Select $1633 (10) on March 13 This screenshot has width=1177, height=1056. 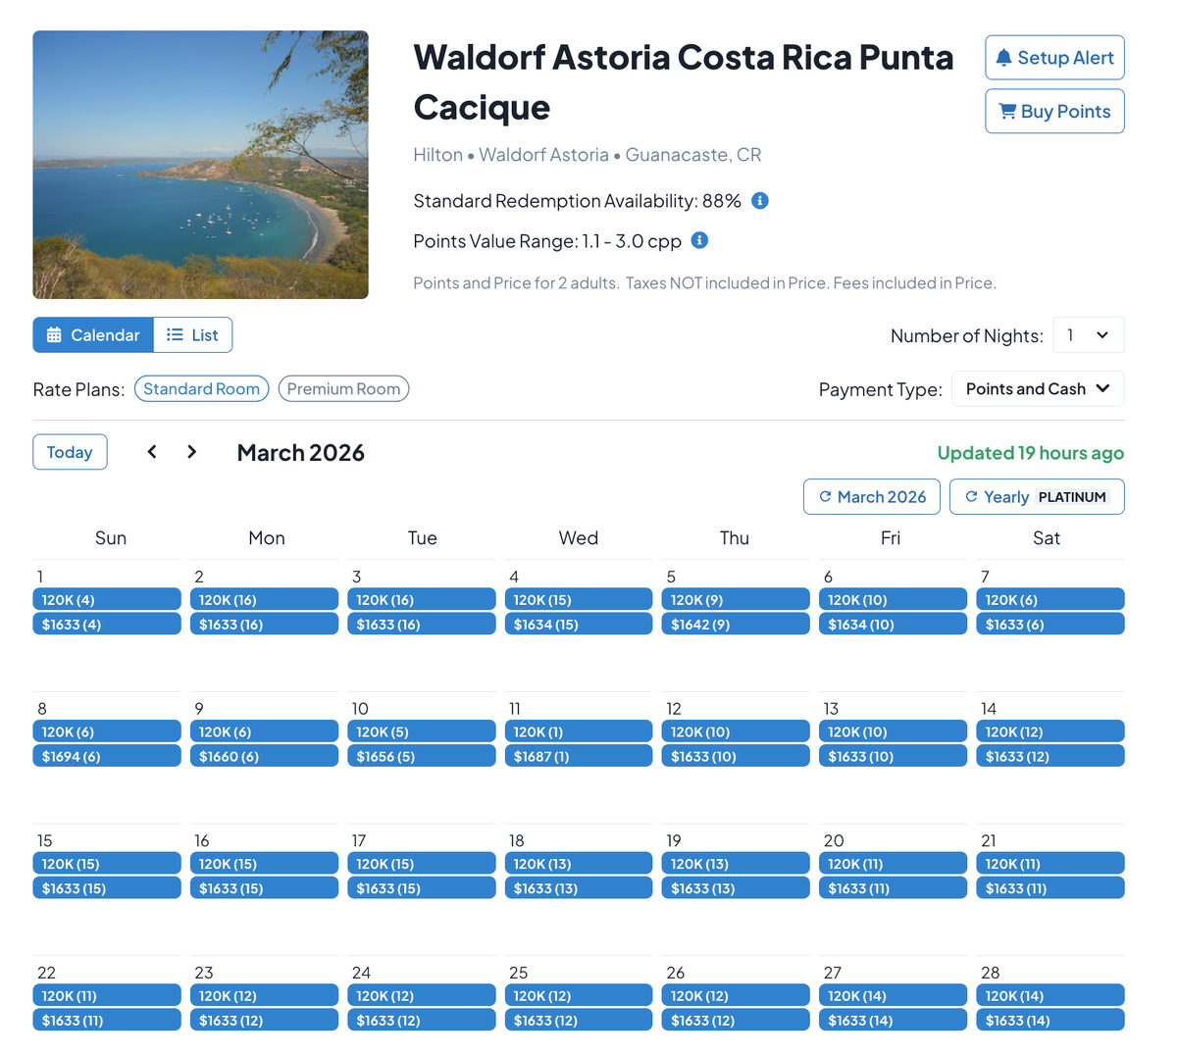pyautogui.click(x=893, y=756)
